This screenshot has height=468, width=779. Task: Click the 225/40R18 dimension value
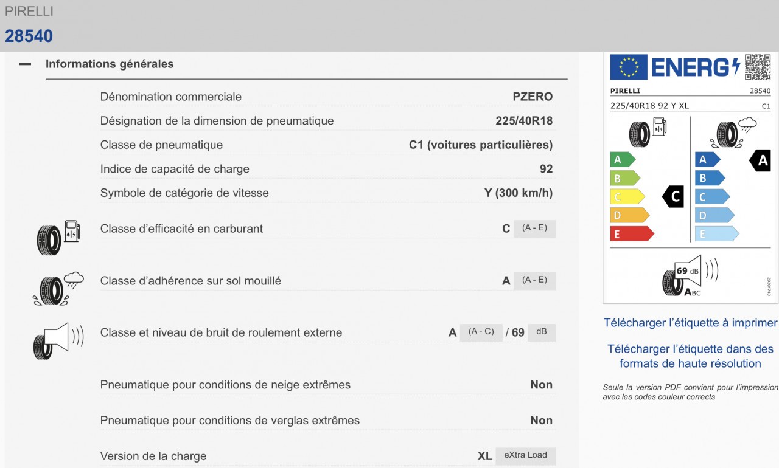tap(524, 121)
